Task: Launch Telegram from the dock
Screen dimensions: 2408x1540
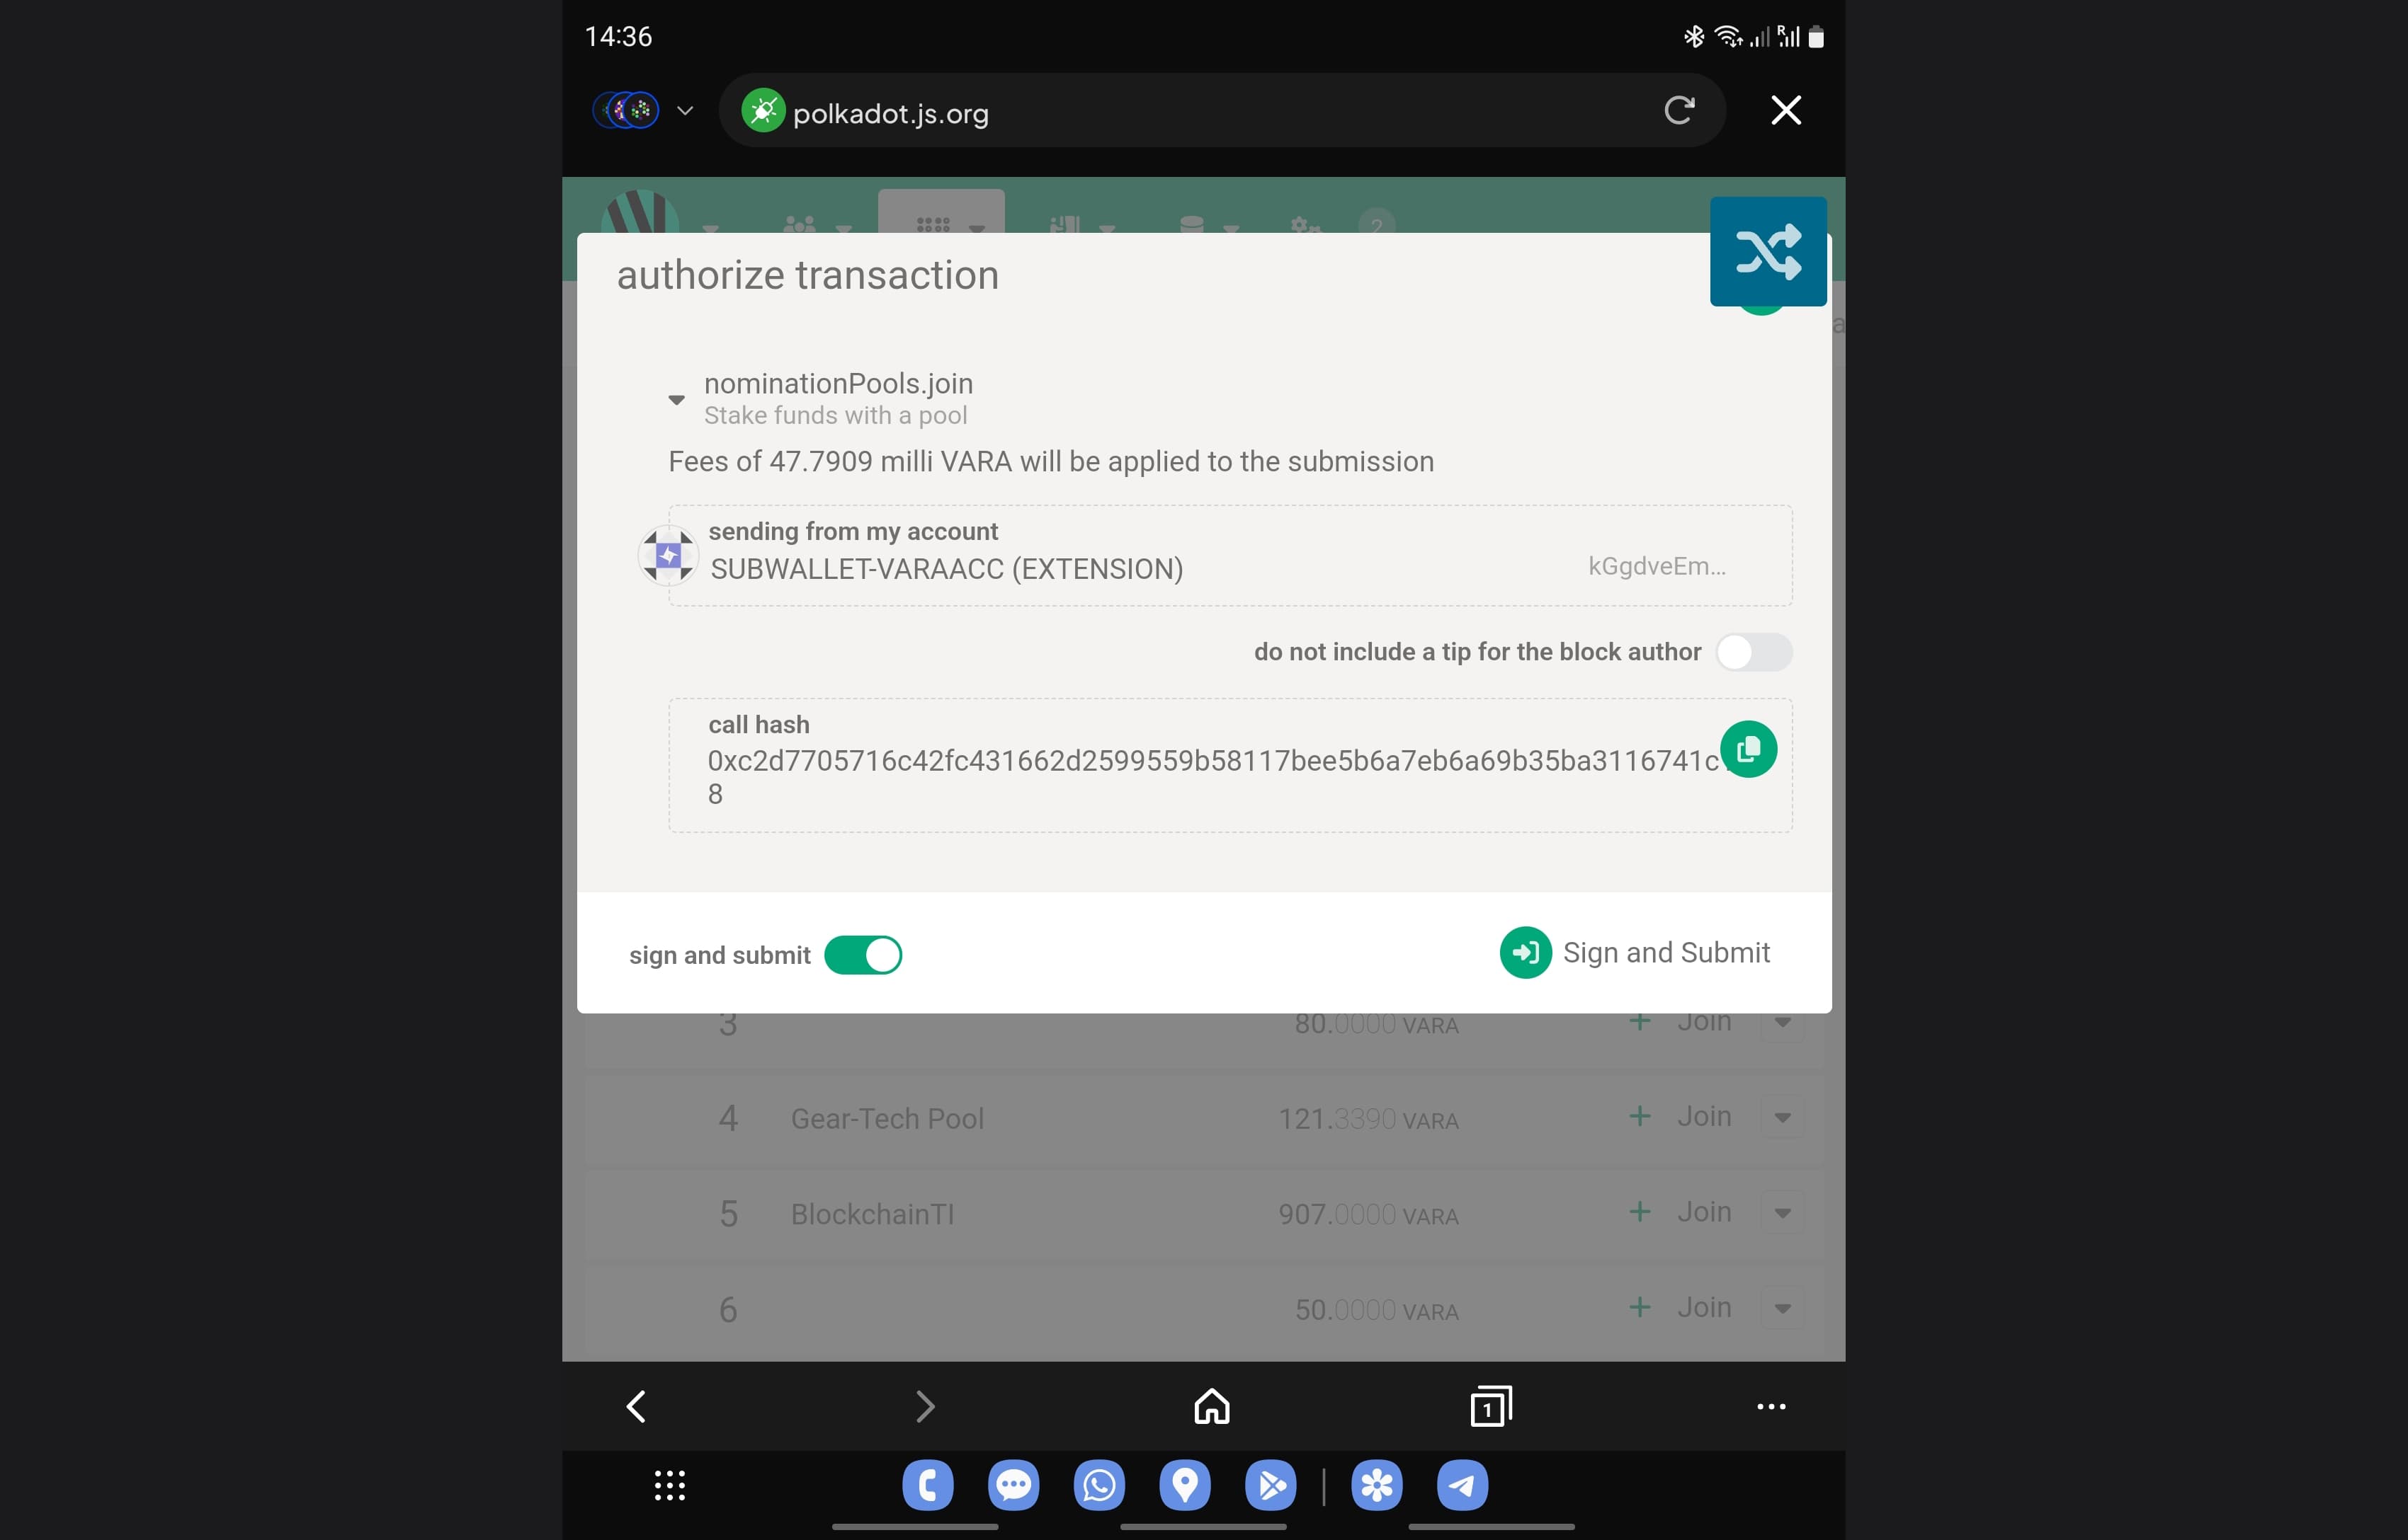Action: (1462, 1485)
